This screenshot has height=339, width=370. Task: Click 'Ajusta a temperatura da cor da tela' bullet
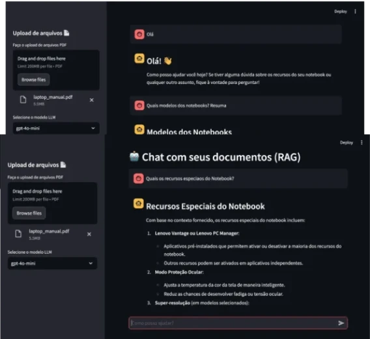[224, 285]
